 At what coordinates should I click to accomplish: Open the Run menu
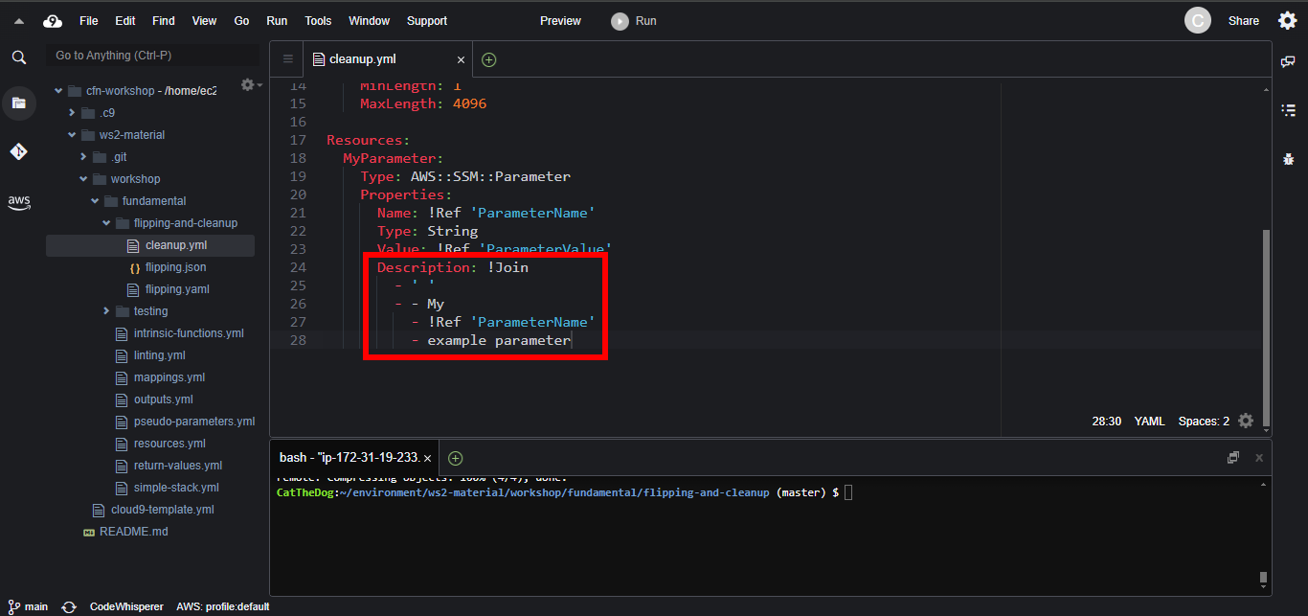tap(277, 21)
